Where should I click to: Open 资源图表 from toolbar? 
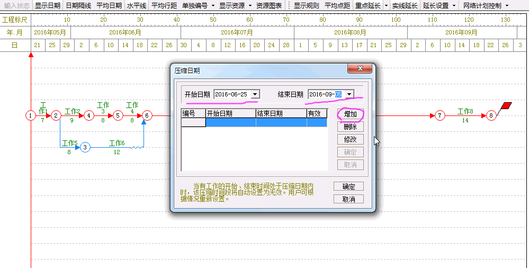[269, 5]
